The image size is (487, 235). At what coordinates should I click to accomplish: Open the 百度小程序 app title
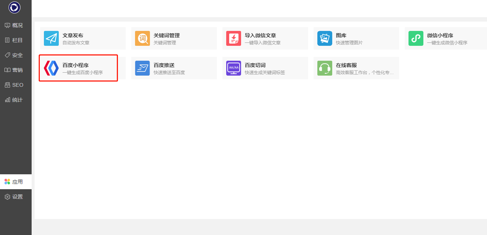click(x=76, y=65)
